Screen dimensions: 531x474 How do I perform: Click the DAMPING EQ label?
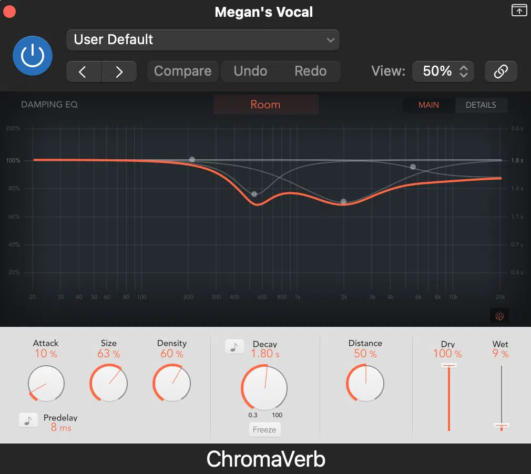pos(49,105)
